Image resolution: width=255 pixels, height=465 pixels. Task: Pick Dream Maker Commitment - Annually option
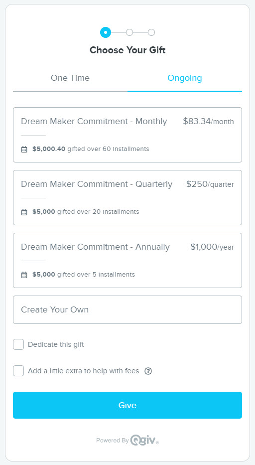click(x=127, y=260)
